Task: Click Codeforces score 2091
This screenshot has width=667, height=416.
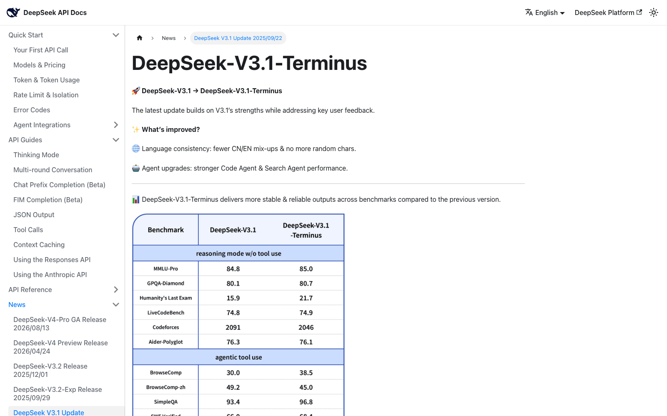Action: (233, 327)
